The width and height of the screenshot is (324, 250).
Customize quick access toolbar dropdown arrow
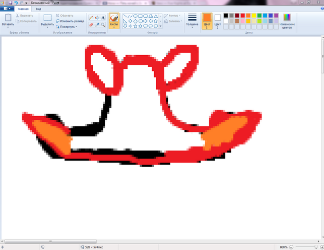coord(26,3)
